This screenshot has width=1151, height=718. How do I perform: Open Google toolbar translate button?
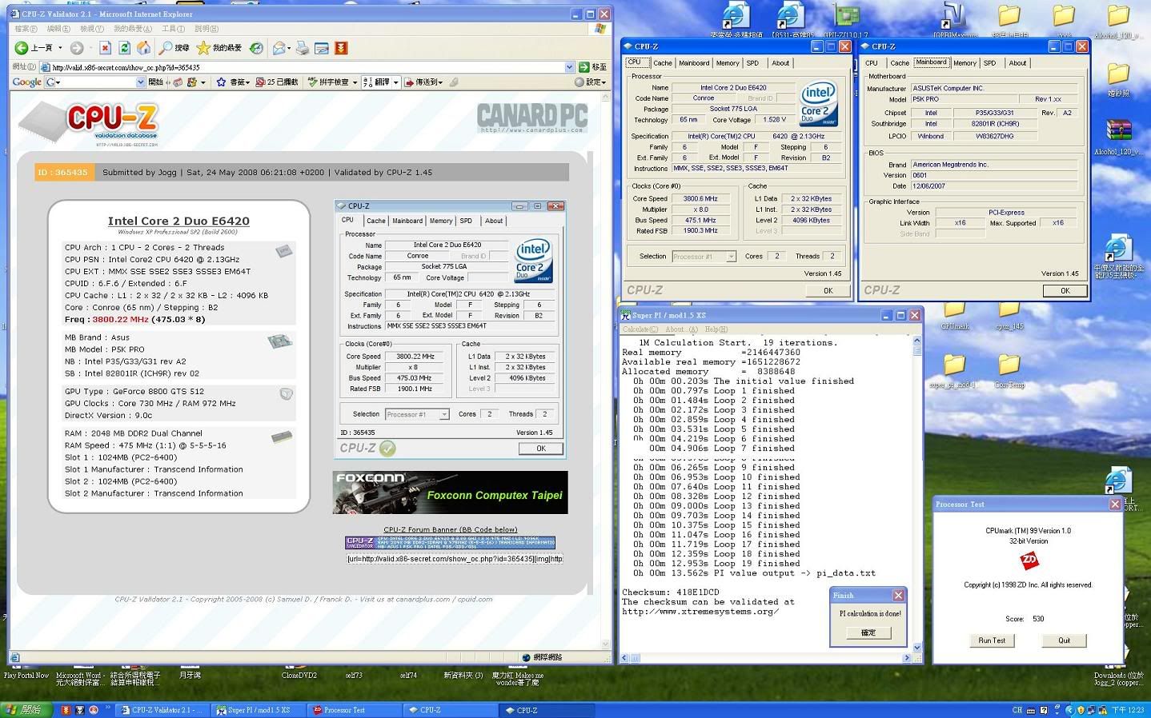pos(376,82)
